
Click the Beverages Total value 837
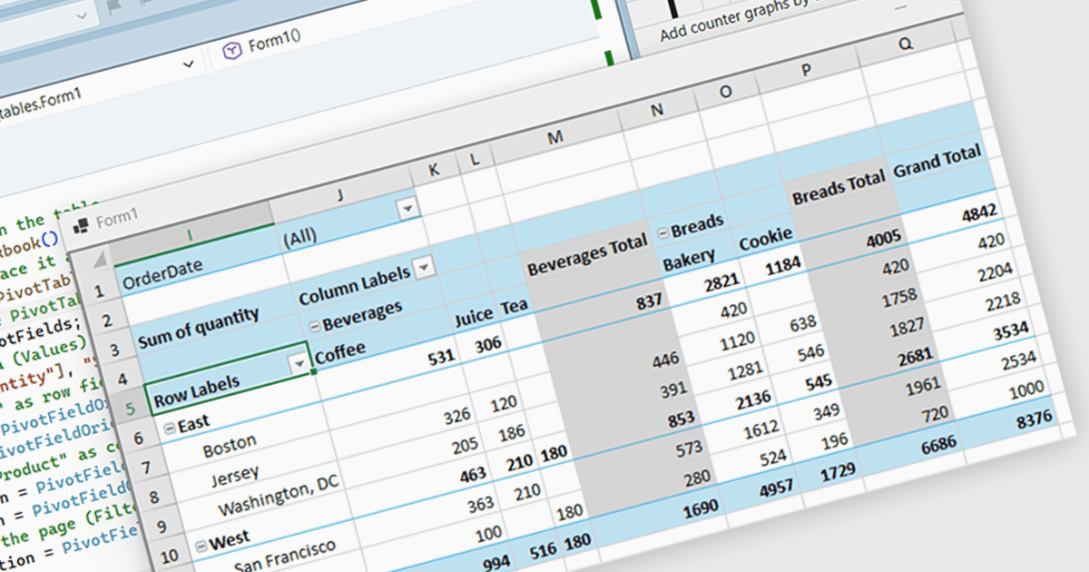[x=651, y=300]
